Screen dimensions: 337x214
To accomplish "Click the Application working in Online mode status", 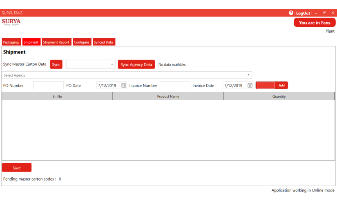I will pos(303,190).
